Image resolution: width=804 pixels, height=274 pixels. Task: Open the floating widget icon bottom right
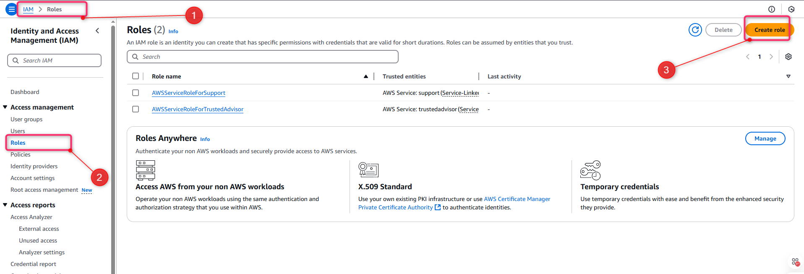coord(795,262)
